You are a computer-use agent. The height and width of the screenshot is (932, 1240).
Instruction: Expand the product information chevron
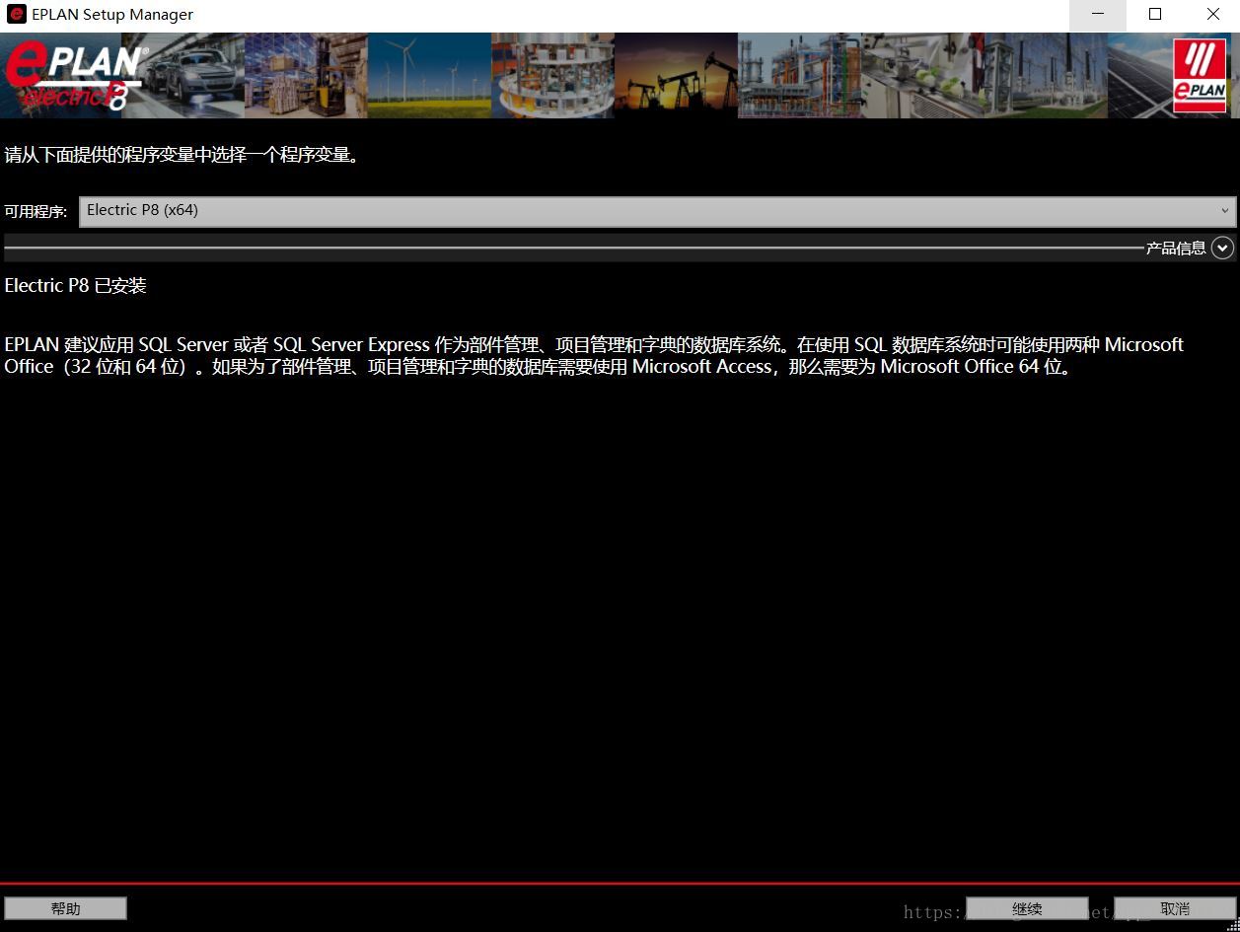coord(1223,248)
